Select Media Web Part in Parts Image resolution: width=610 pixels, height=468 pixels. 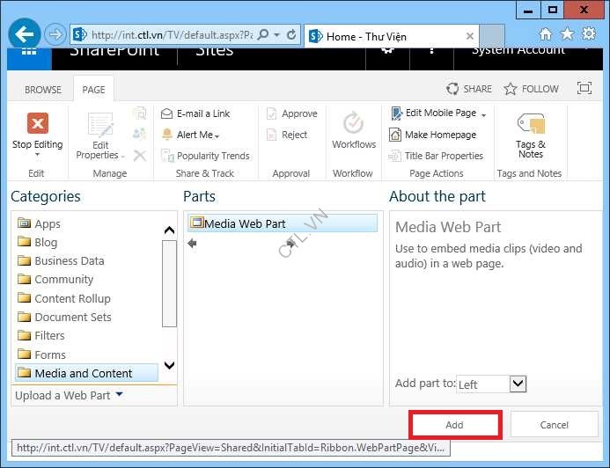click(x=245, y=223)
